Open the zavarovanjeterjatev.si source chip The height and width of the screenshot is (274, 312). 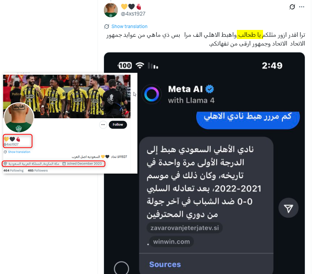(x=184, y=228)
